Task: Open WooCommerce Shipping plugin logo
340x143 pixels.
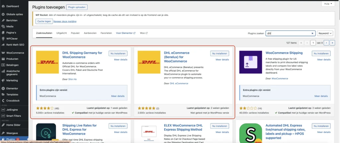Action: click(251, 62)
